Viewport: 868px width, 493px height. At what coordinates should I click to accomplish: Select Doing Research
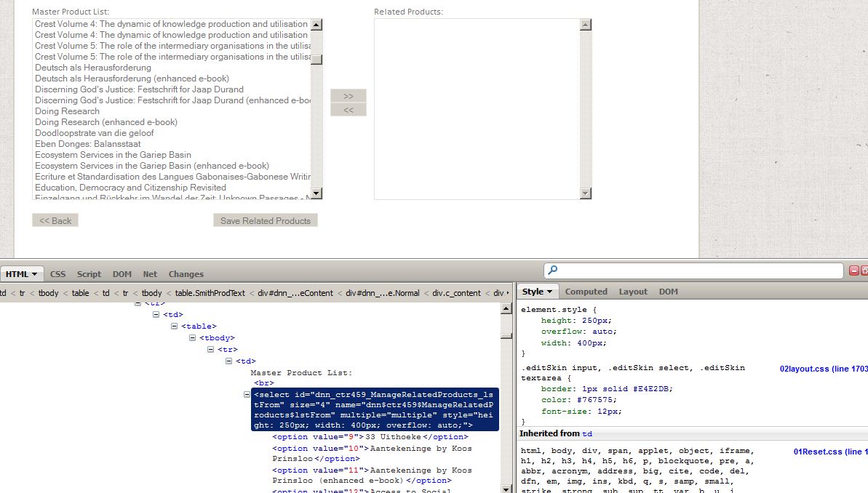pyautogui.click(x=67, y=111)
